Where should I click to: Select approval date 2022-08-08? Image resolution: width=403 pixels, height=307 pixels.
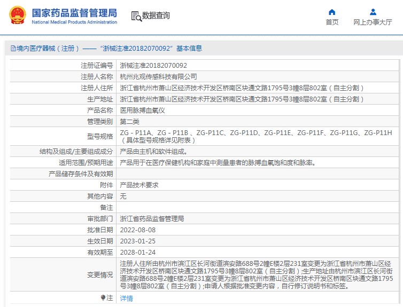pyautogui.click(x=138, y=230)
